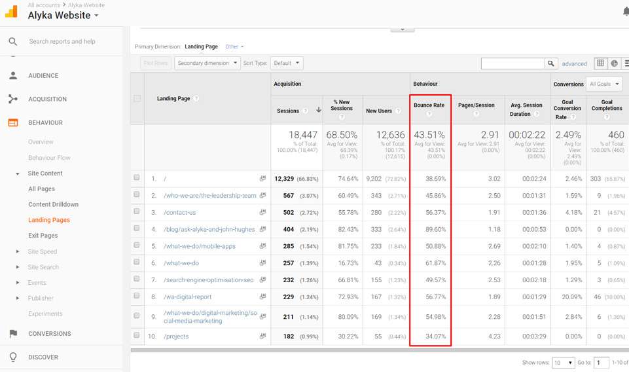Click the All accounts breadcrumb link
The width and height of the screenshot is (629, 381).
pos(44,5)
